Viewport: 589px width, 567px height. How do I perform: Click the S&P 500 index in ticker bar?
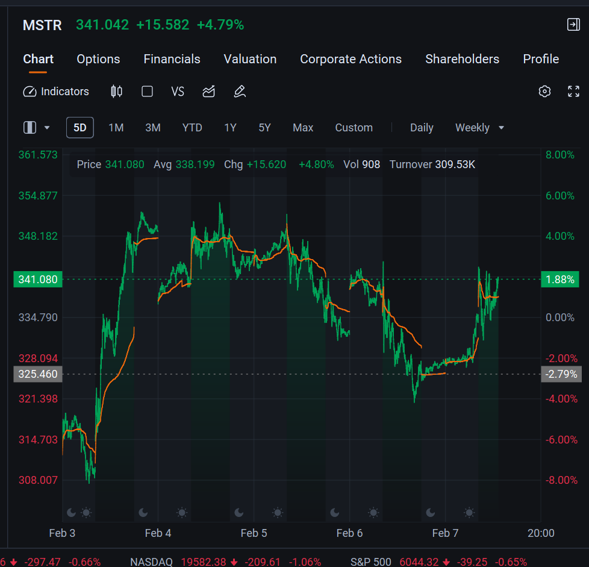tap(370, 562)
